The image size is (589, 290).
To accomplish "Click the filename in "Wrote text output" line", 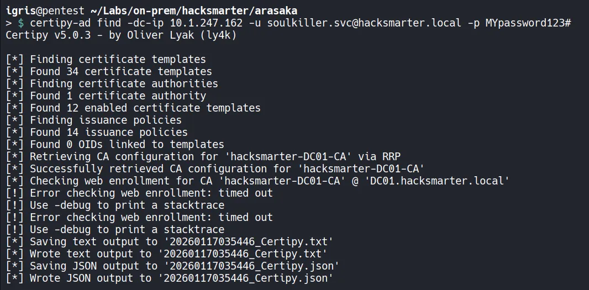I will pyautogui.click(x=242, y=254).
